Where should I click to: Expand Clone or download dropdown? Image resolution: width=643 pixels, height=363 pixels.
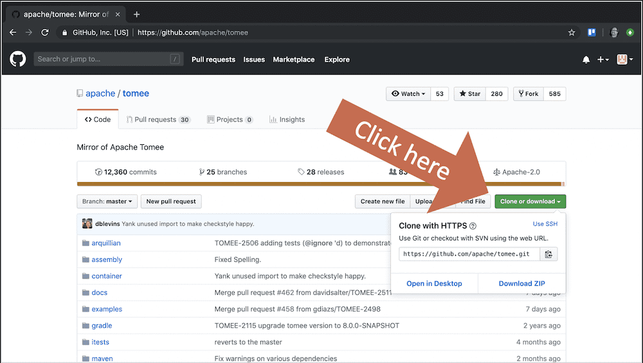coord(530,201)
